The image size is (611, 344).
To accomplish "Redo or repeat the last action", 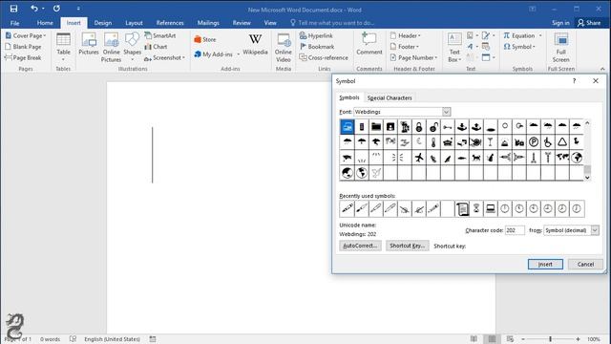I will (57, 9).
